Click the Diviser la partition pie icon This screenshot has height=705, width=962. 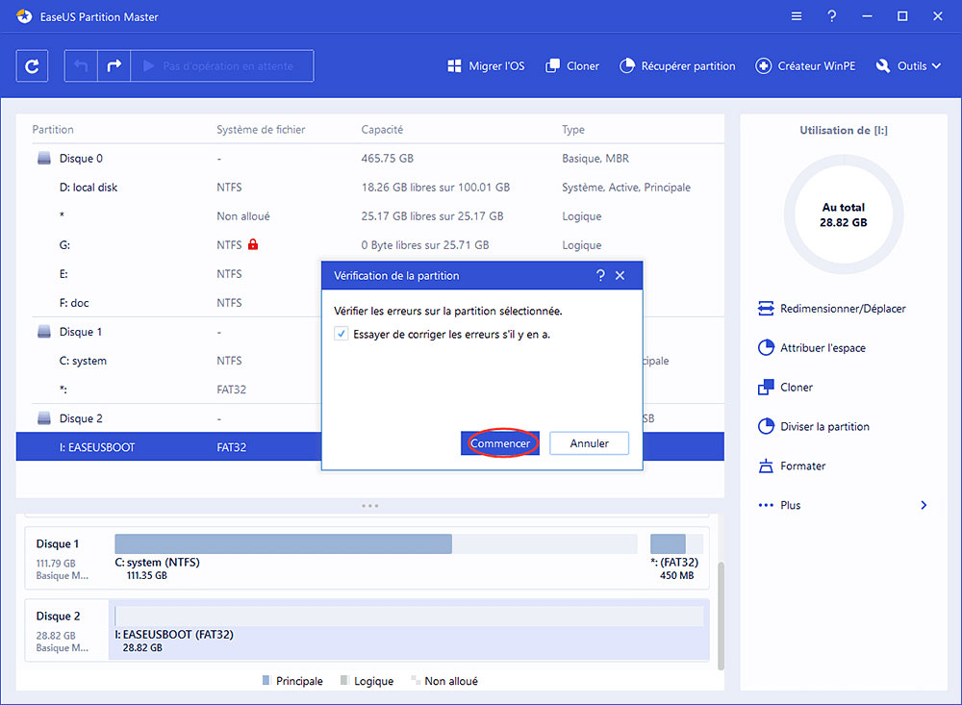point(766,426)
